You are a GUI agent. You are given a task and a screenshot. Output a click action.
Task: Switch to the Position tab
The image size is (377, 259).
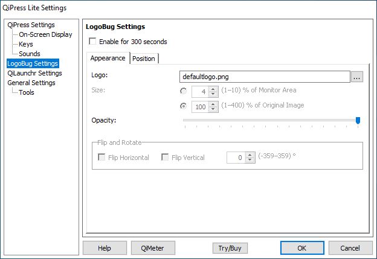click(144, 59)
